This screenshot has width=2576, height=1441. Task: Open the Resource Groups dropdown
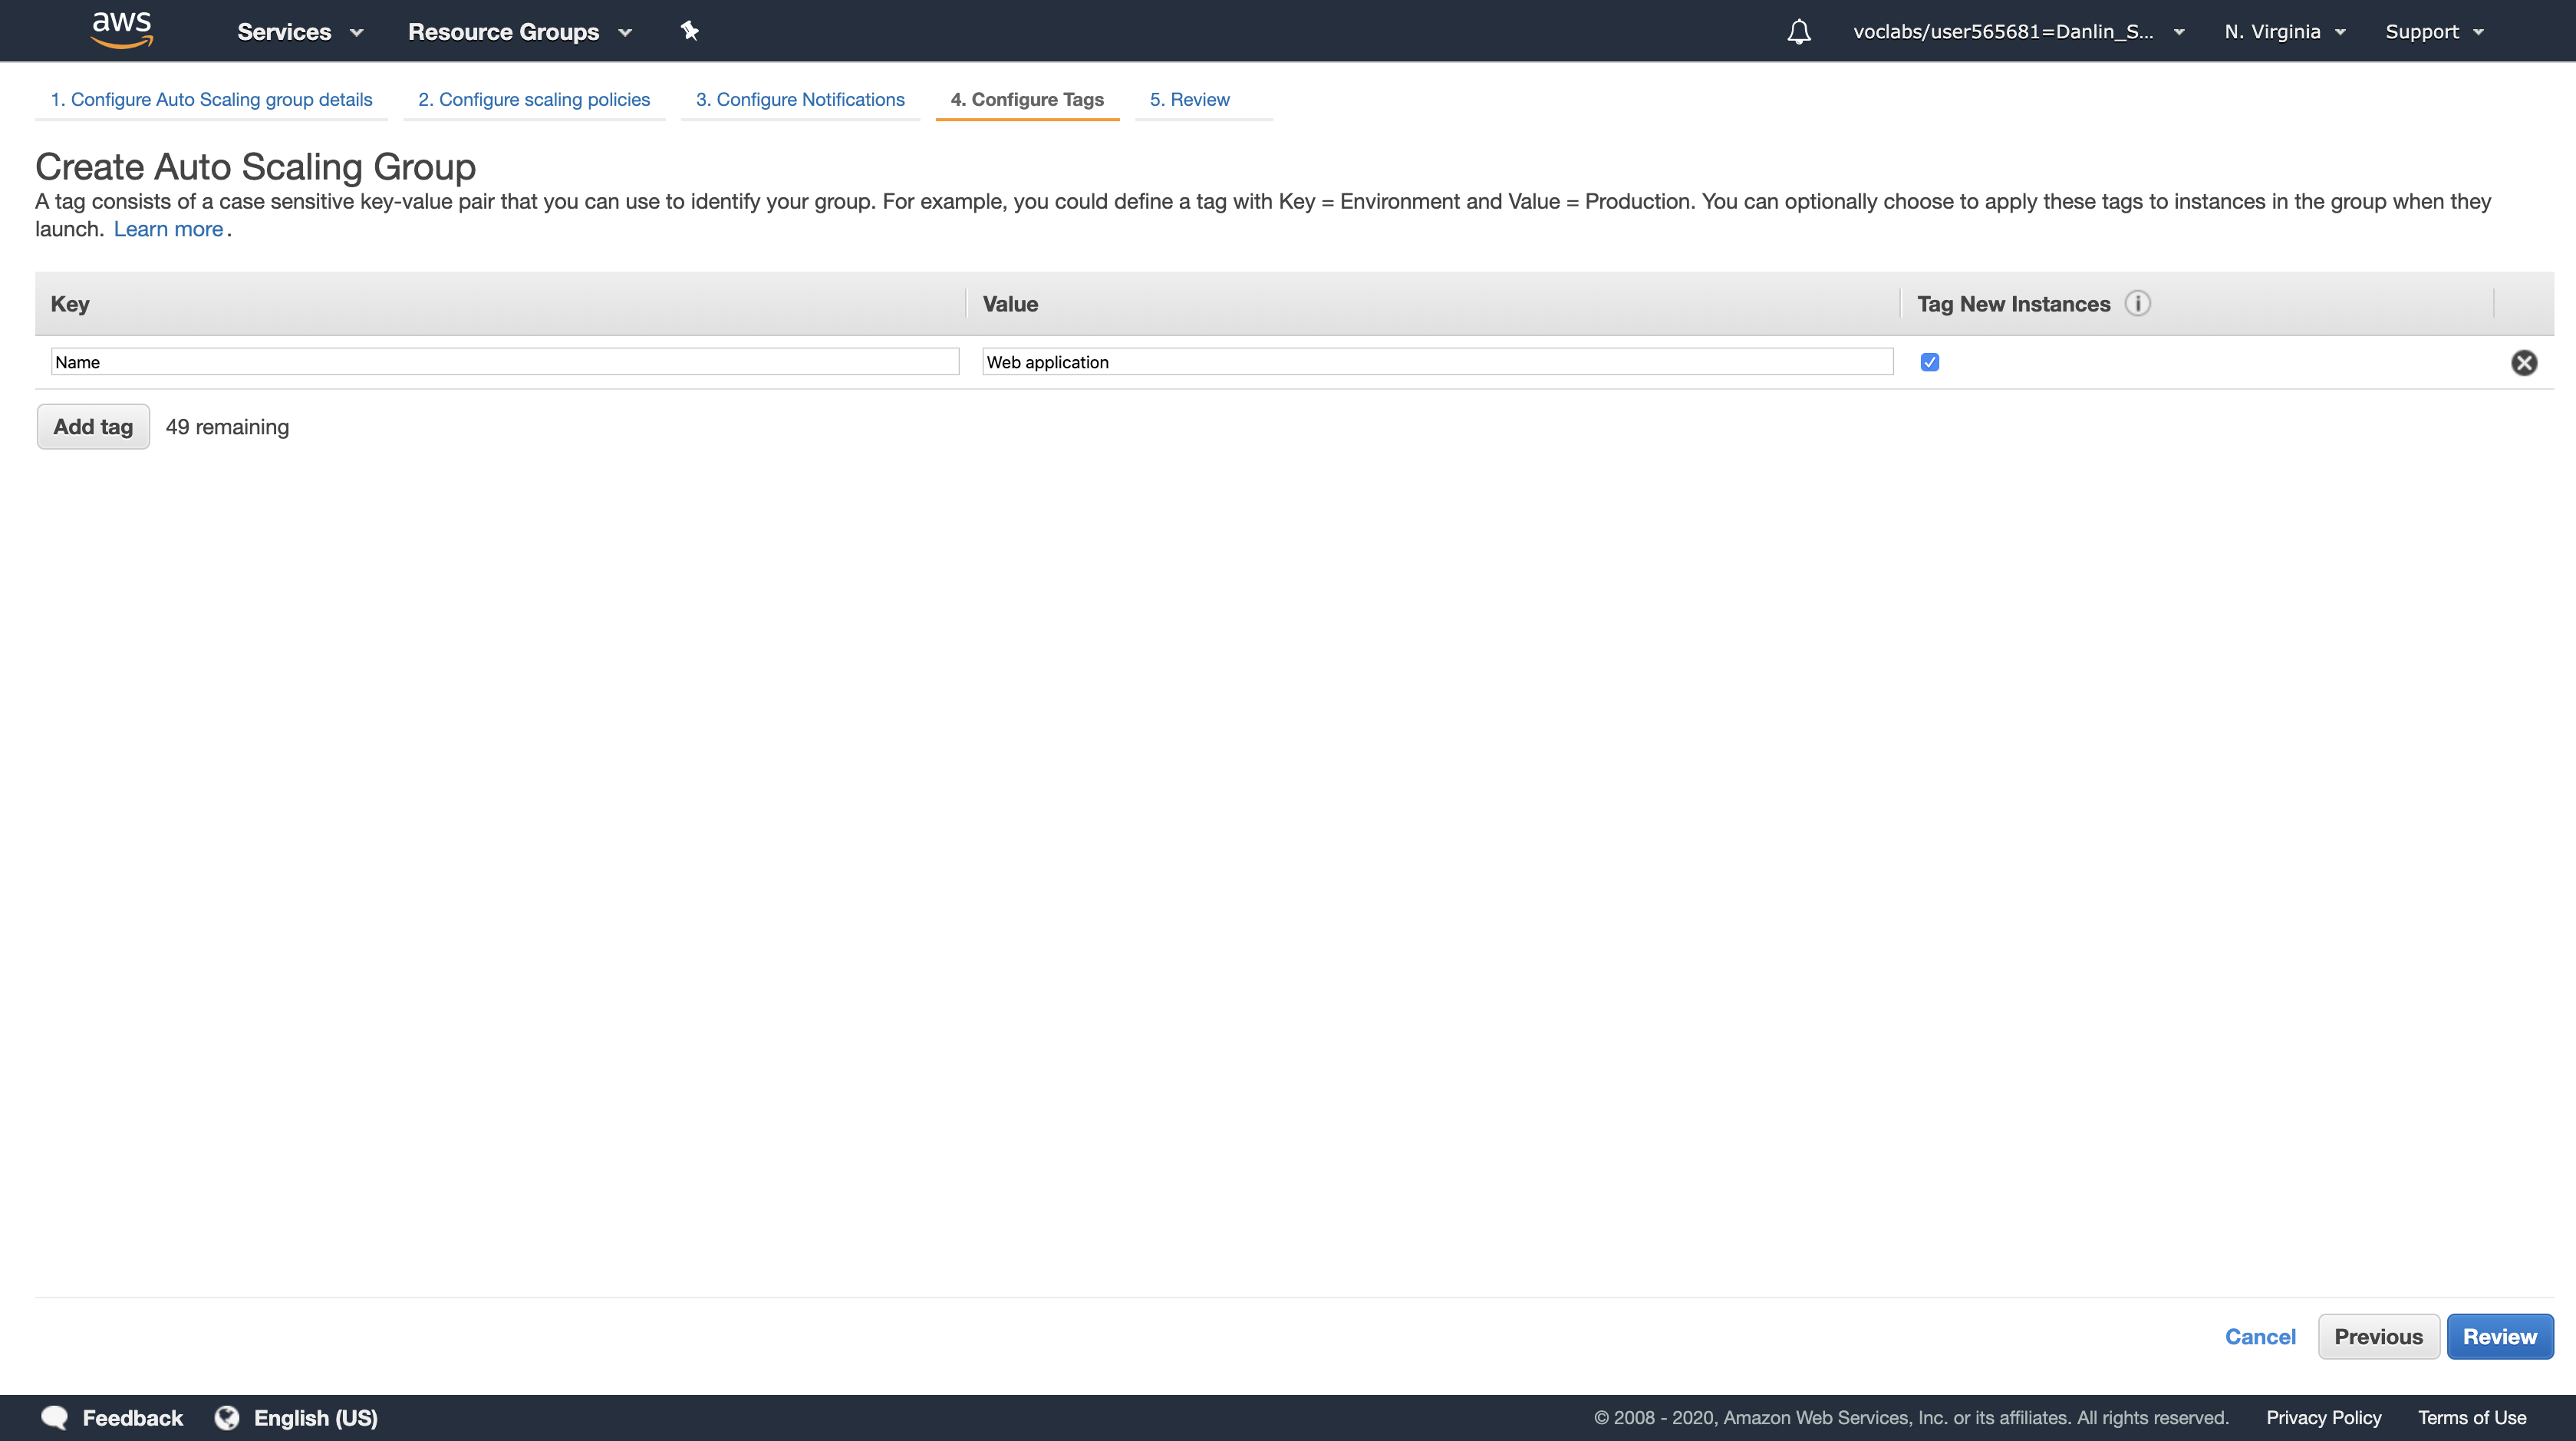click(x=519, y=32)
